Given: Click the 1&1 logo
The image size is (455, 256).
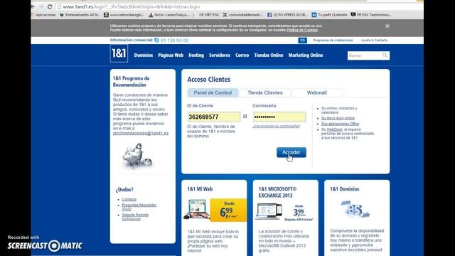Looking at the screenshot, I should 119,53.
